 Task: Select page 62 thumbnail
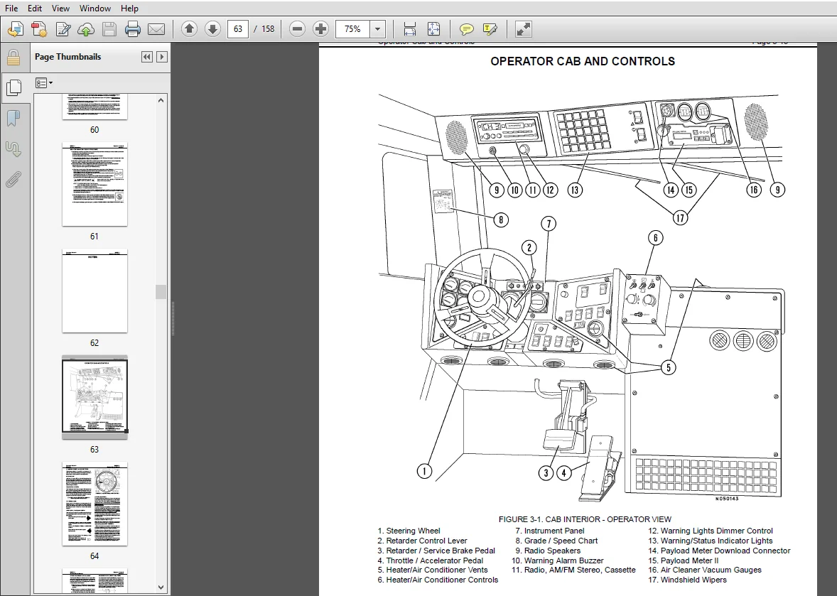[95, 291]
